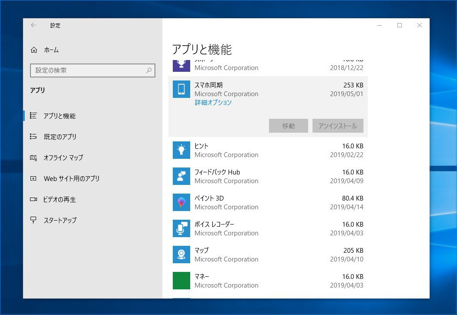Select the ペイント 3D app name
This screenshot has height=315, width=457.
209,198
